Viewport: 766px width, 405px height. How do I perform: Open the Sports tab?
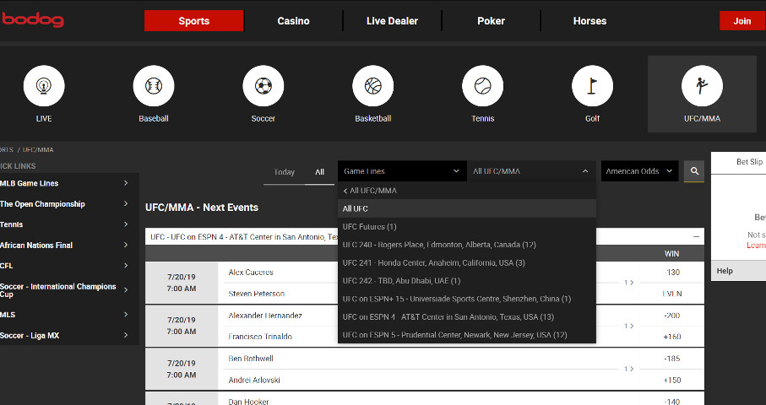coord(194,21)
